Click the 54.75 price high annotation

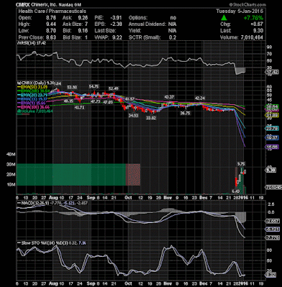tap(94, 87)
